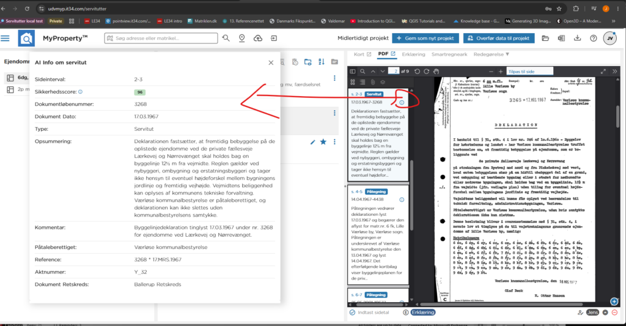Image resolution: width=626 pixels, height=326 pixels.
Task: Click the Søg adresse eller matrikel field
Action: point(161,39)
